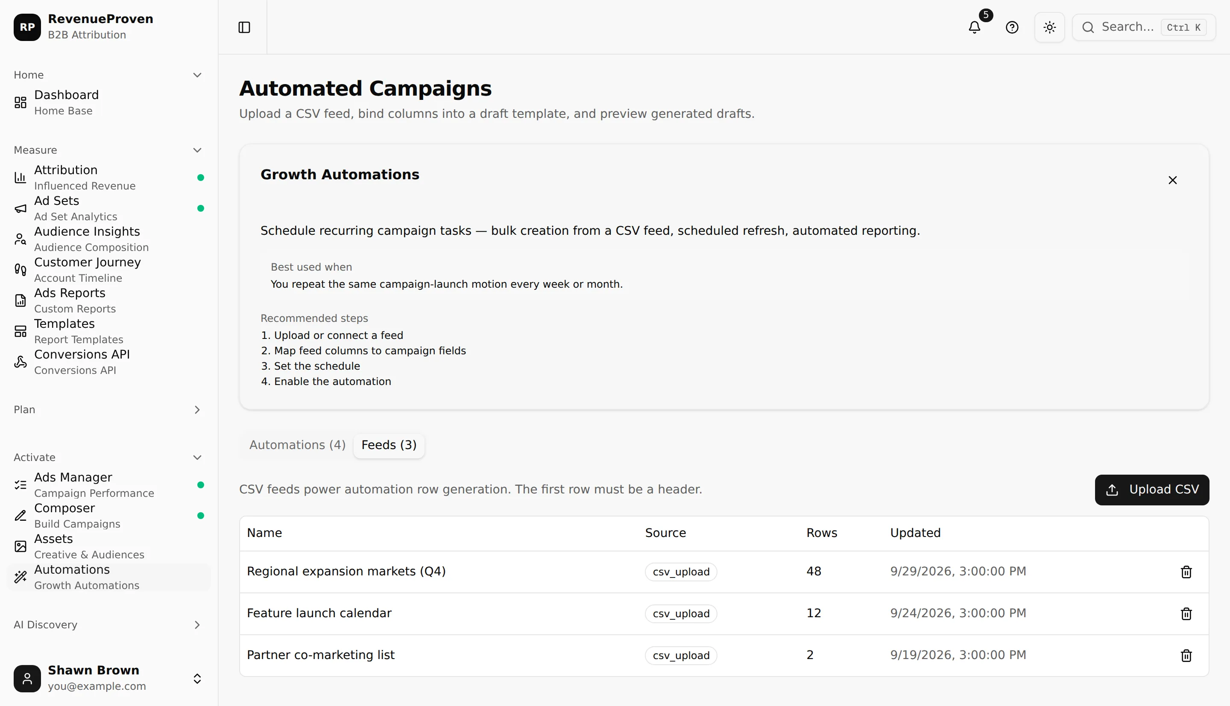
Task: Open Attribution Influenced Revenue page
Action: pyautogui.click(x=108, y=178)
